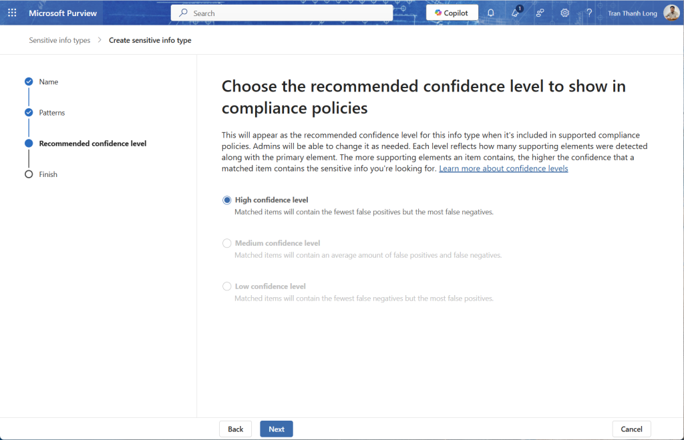Open Learn more about confidence levels link
This screenshot has height=440, width=684.
point(503,169)
